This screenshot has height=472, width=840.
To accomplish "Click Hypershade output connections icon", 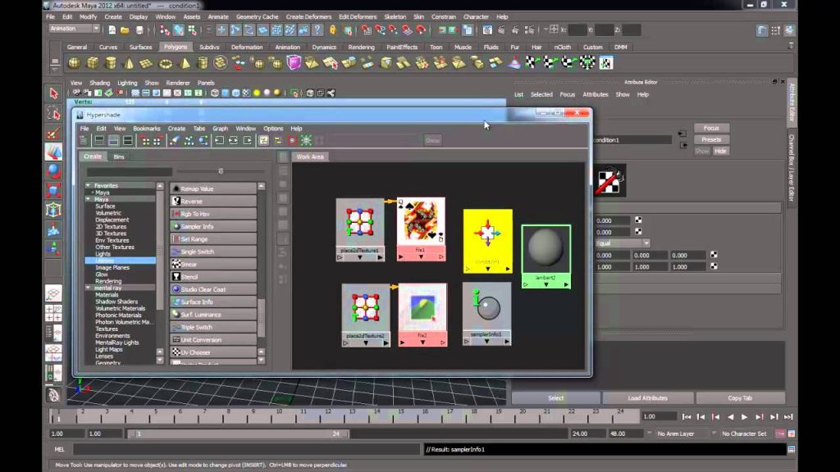I will click(x=248, y=141).
